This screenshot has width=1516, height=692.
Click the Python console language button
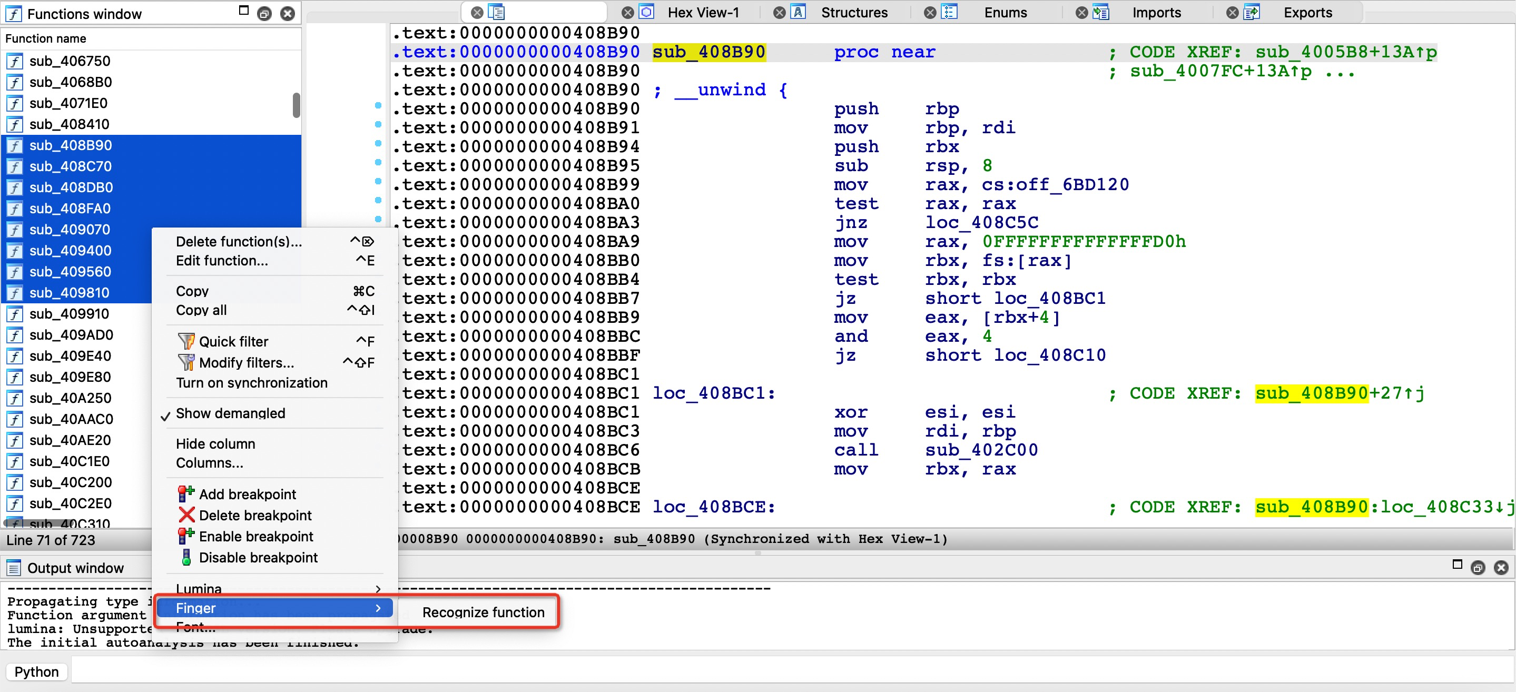[x=36, y=671]
